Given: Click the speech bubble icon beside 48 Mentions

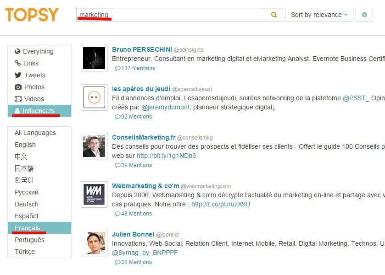Looking at the screenshot, I should 117,214.
